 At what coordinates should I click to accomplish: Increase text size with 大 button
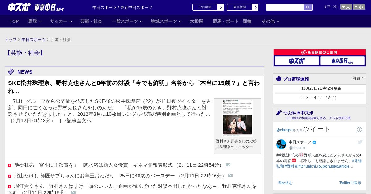point(346,7)
